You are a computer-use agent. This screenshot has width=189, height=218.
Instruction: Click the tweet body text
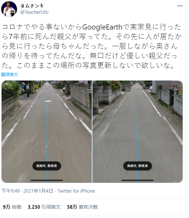[x=91, y=46]
